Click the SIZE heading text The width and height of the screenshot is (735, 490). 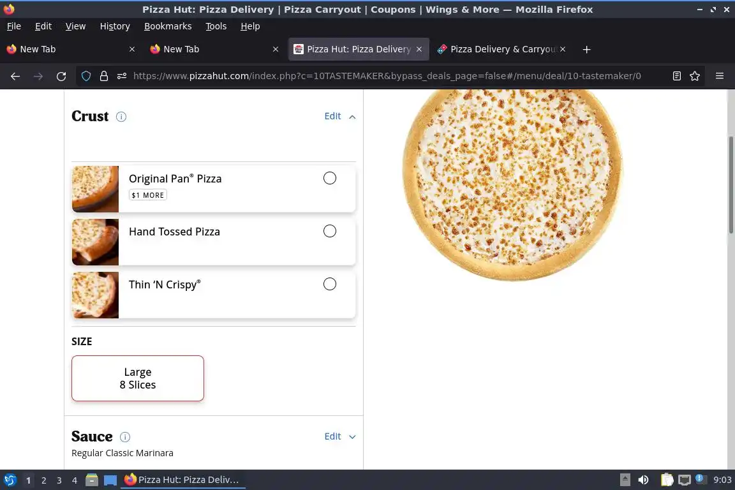pos(82,341)
